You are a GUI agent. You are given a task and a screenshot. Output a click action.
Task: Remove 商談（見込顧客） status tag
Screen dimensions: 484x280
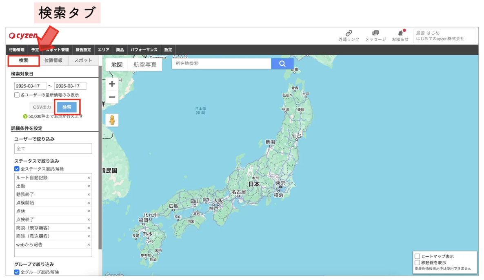[89, 236]
